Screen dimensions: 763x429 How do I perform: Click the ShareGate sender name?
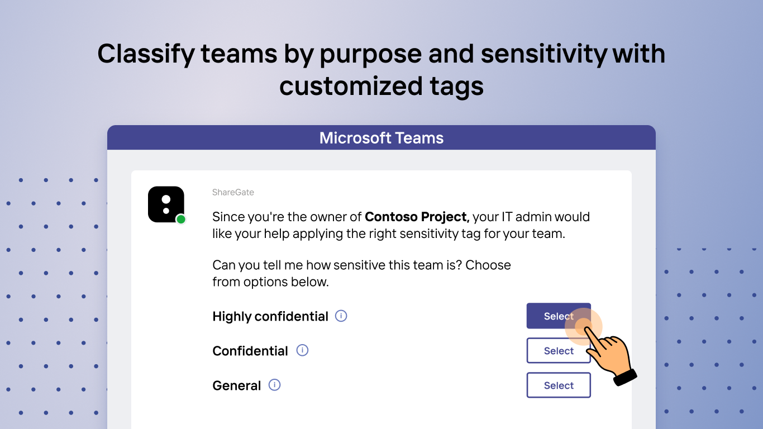tap(233, 192)
